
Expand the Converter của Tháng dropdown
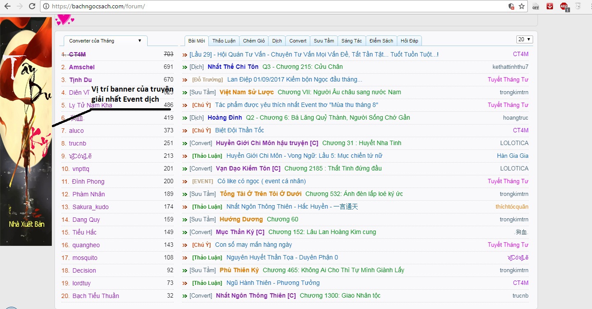(105, 41)
